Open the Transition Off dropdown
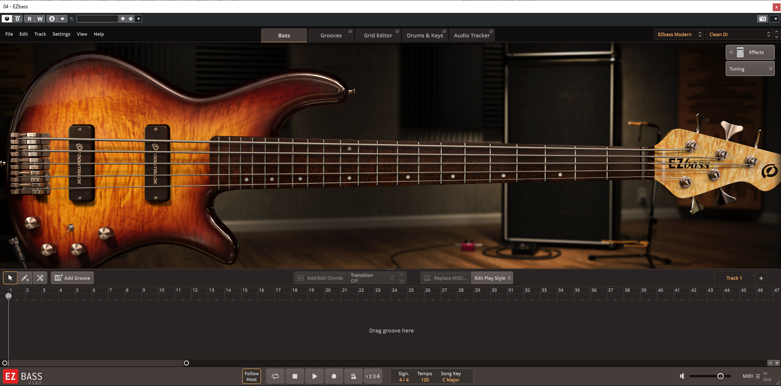Screen dimensions: 781x386 (372, 278)
